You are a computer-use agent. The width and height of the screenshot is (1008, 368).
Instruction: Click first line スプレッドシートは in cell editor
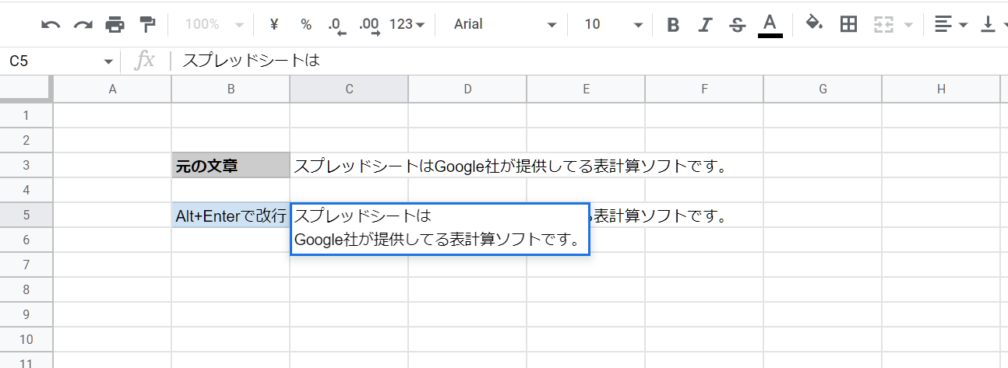(x=362, y=215)
